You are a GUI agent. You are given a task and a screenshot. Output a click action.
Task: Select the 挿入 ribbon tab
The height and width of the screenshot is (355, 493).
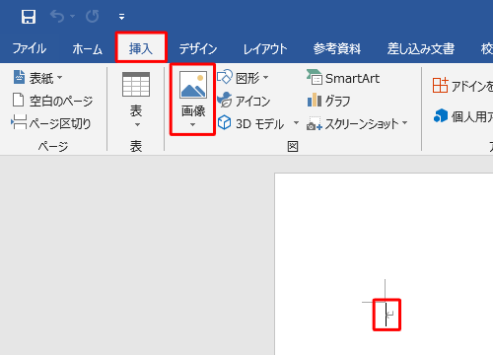coord(141,48)
